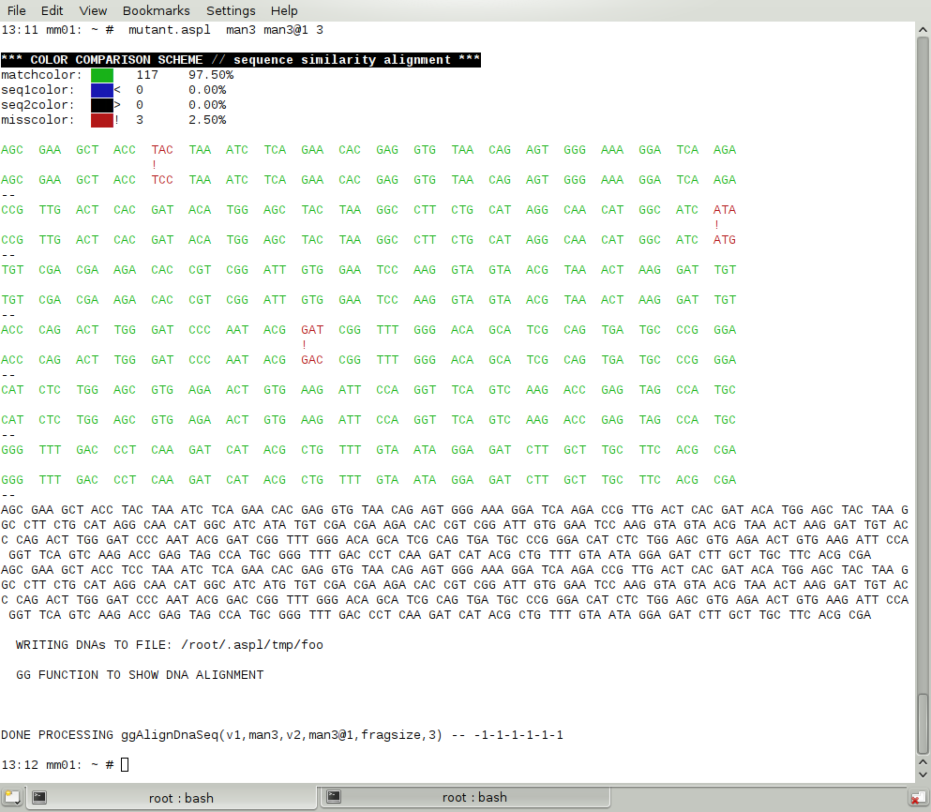931x812 pixels.
Task: Select the first root : bash tab
Action: point(181,797)
